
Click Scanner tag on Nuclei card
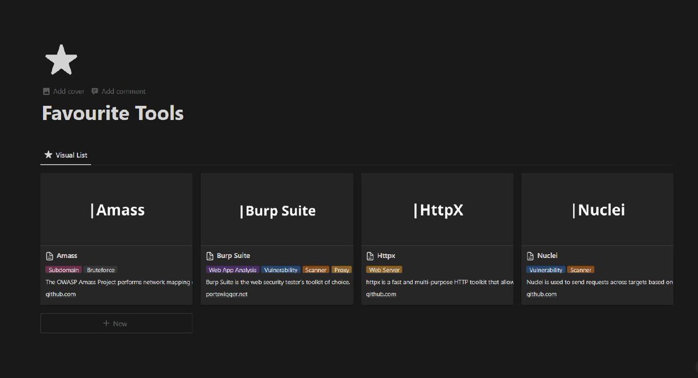(581, 270)
